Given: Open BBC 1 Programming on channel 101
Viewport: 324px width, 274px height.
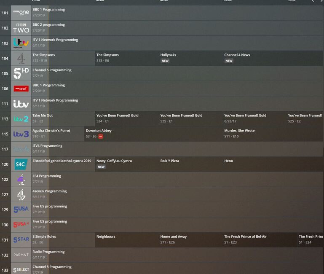Looking at the screenshot, I should (x=177, y=13).
